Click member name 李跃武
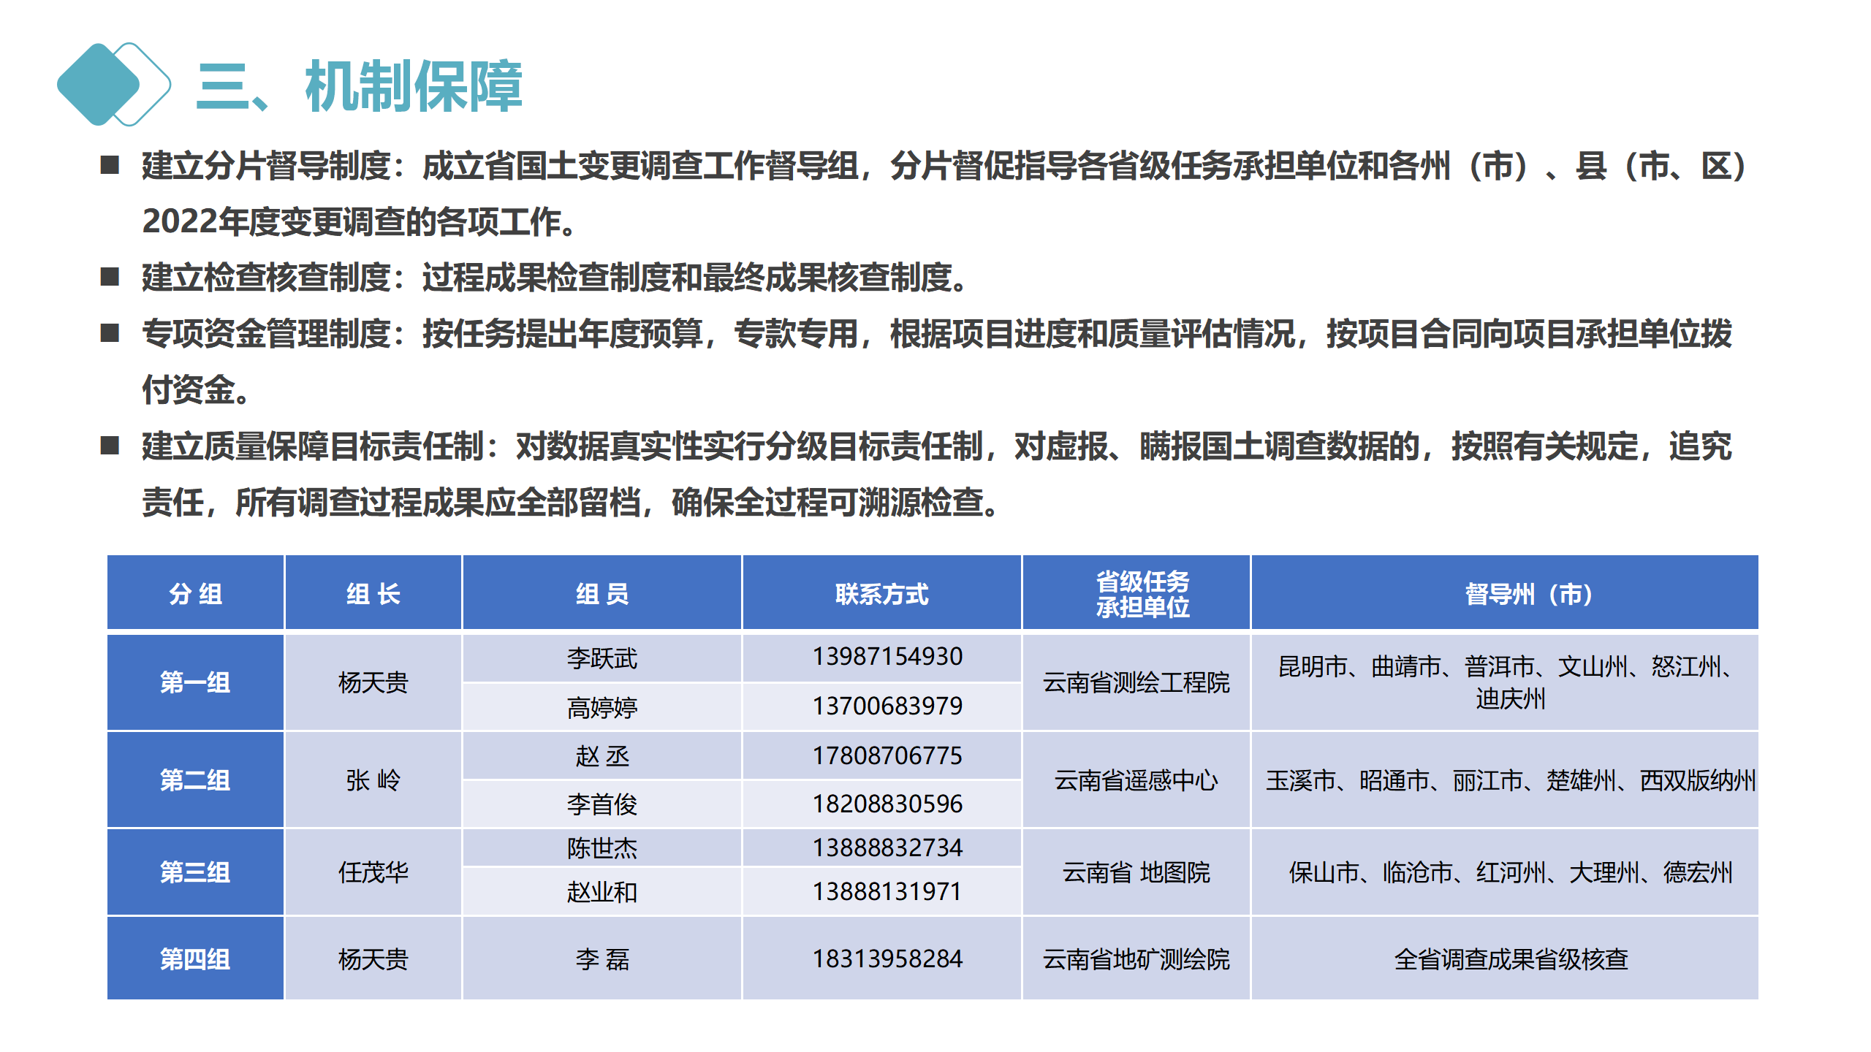 tap(602, 658)
